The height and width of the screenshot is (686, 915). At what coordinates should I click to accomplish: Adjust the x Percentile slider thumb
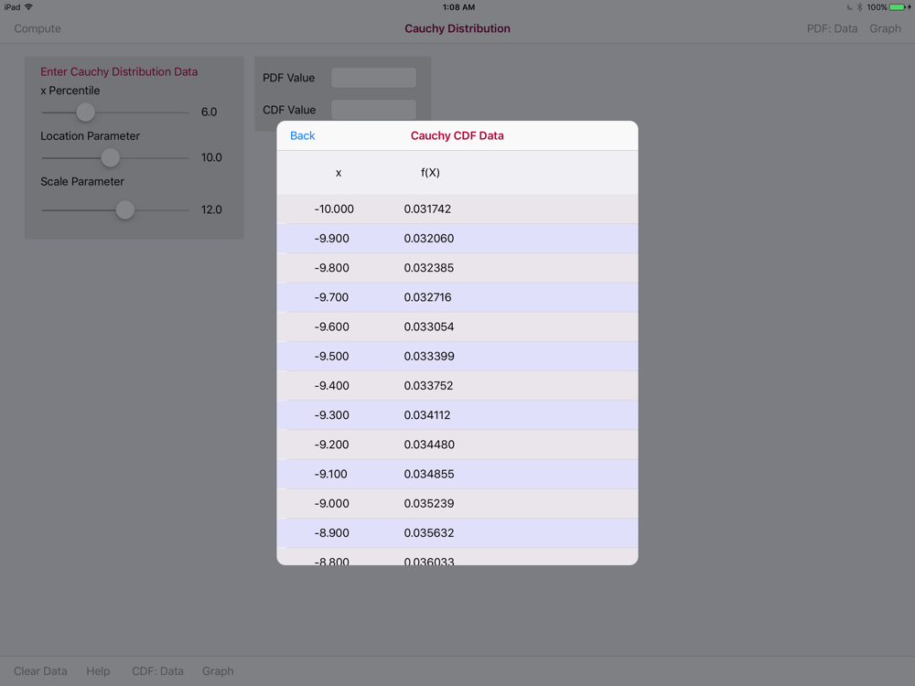click(x=85, y=112)
